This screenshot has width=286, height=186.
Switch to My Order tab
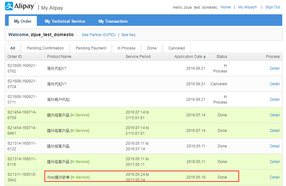click(x=23, y=21)
